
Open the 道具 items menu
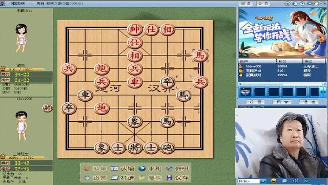[246, 4]
